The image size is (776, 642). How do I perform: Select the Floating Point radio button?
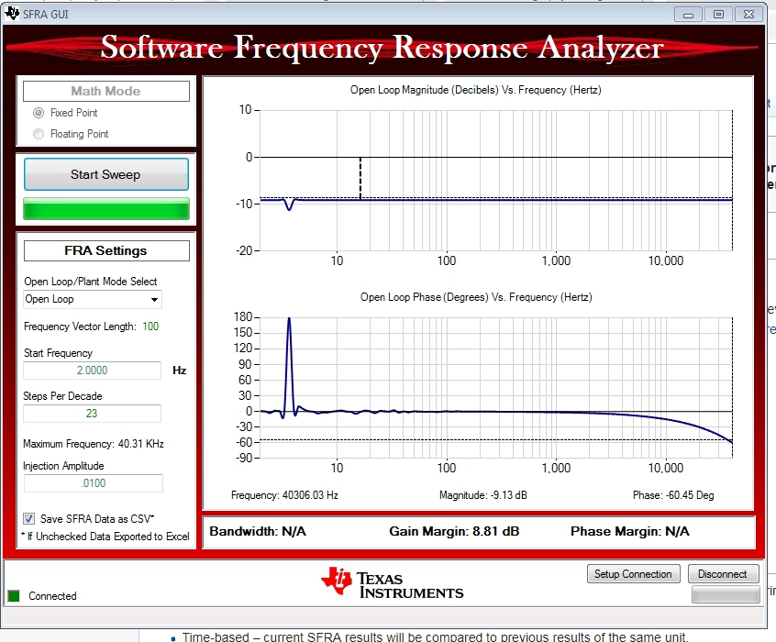point(39,134)
